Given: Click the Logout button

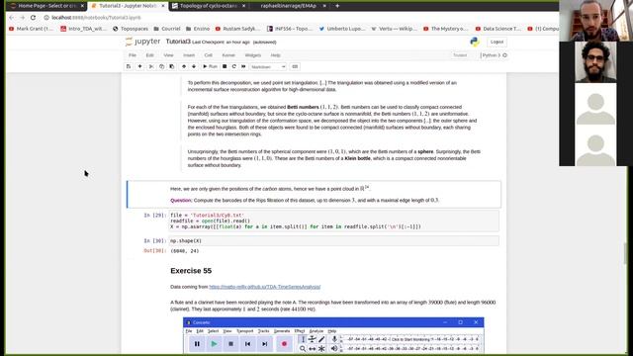Looking at the screenshot, I should coord(497,42).
